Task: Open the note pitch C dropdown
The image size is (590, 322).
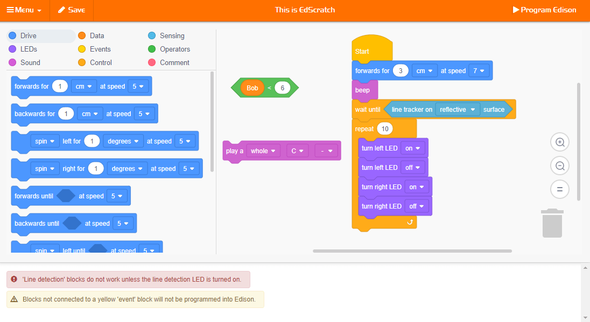Action: (x=297, y=151)
